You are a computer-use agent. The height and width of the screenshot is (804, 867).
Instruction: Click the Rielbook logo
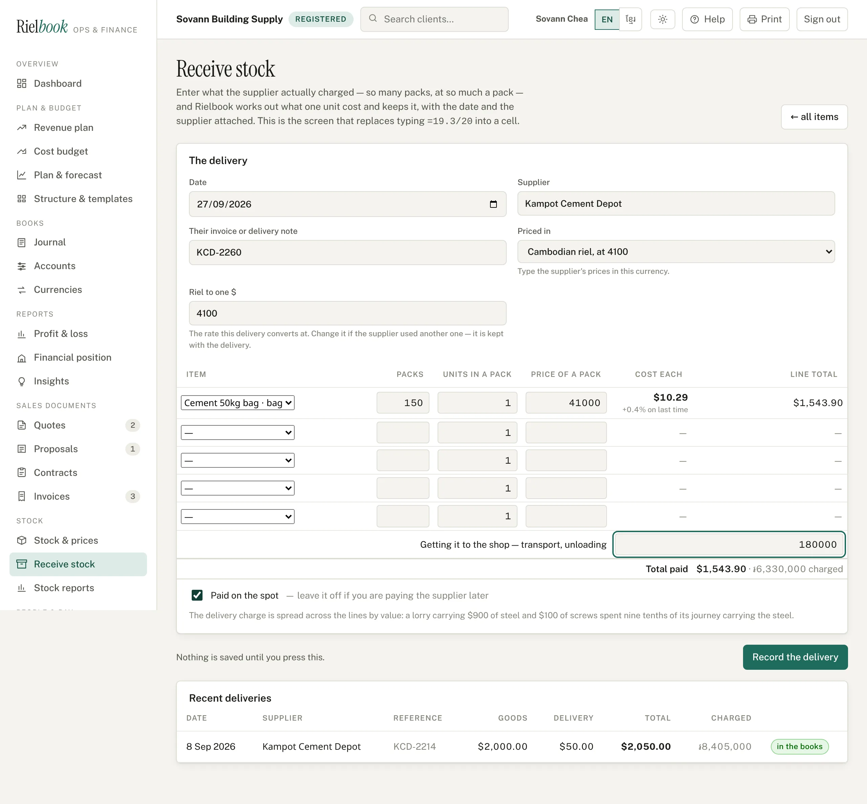pyautogui.click(x=42, y=26)
